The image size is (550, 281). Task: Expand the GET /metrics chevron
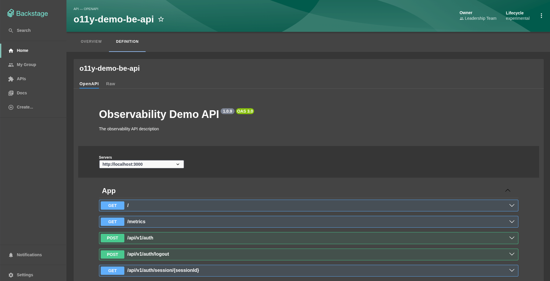pos(512,221)
